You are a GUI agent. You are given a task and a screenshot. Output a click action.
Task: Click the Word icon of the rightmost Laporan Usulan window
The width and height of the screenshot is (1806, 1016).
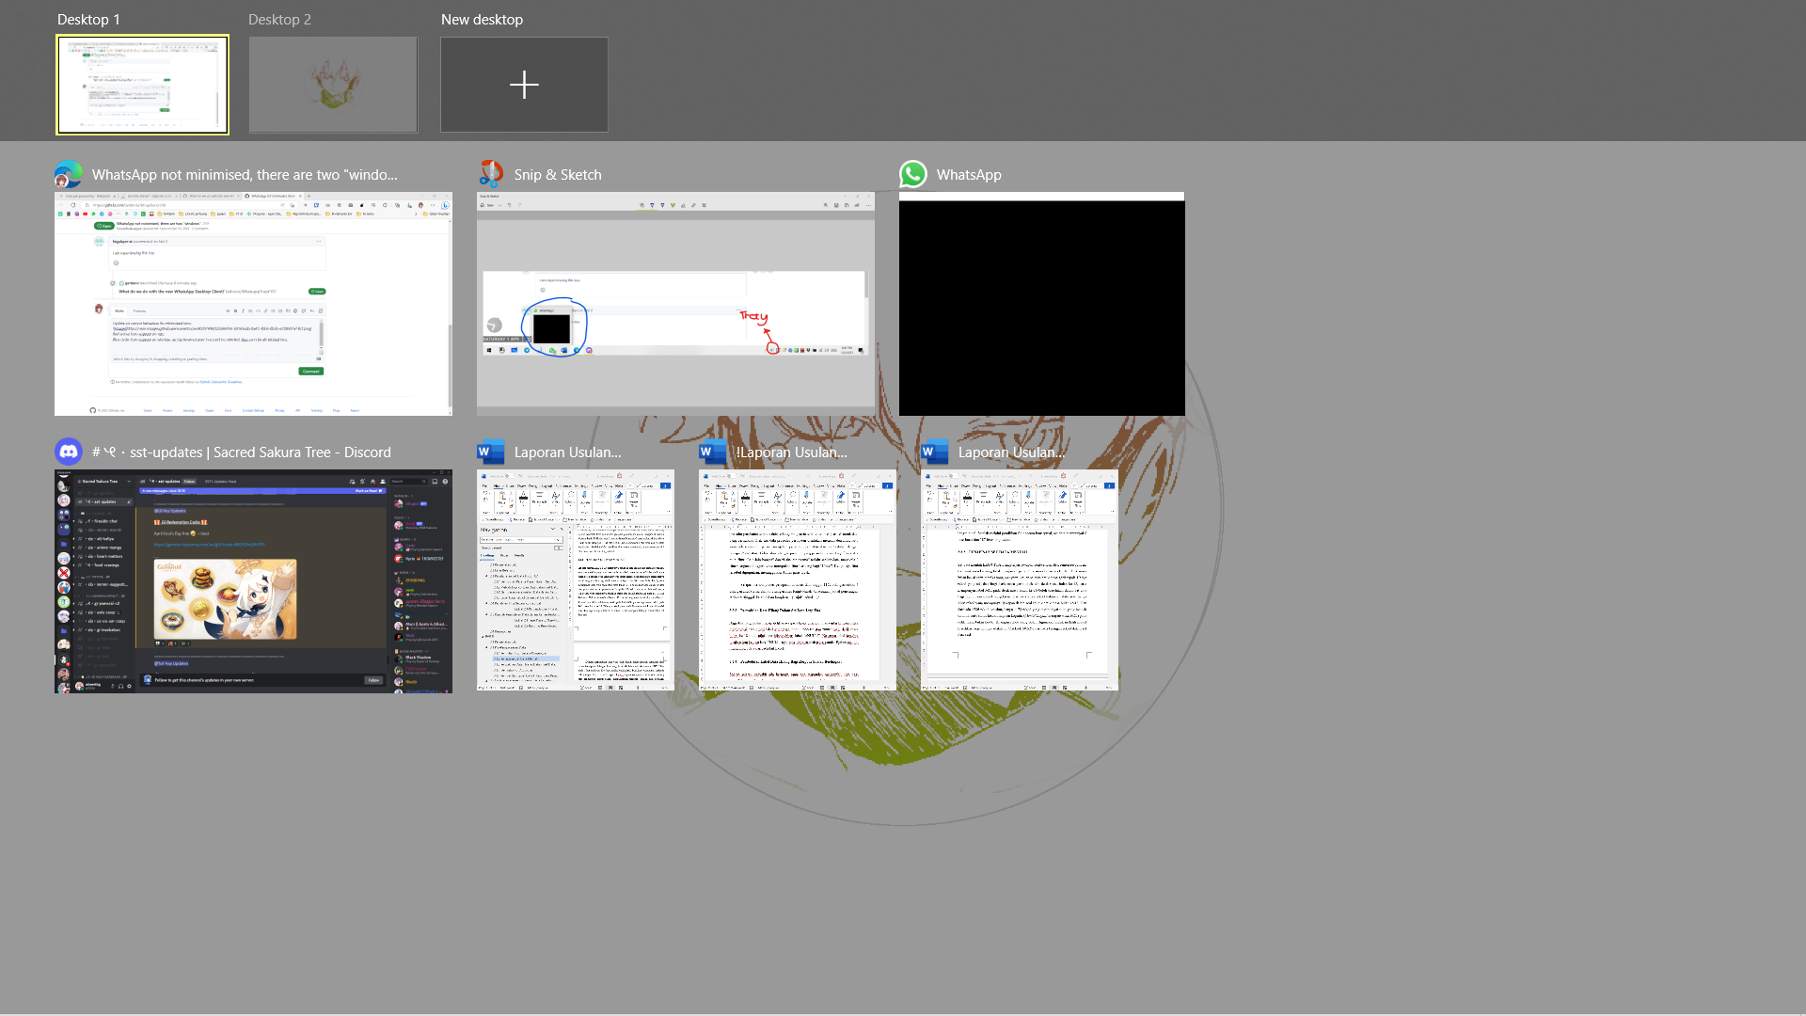tap(935, 452)
